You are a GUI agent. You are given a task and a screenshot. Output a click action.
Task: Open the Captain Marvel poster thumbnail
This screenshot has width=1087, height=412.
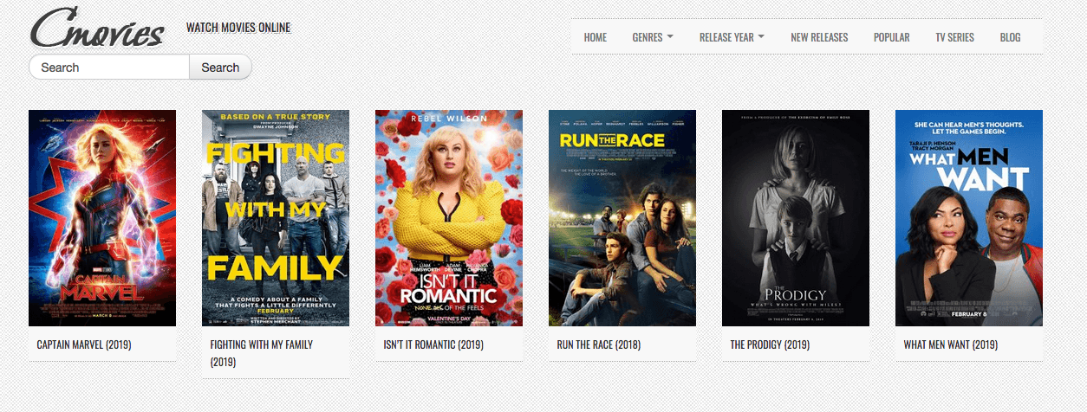click(102, 218)
